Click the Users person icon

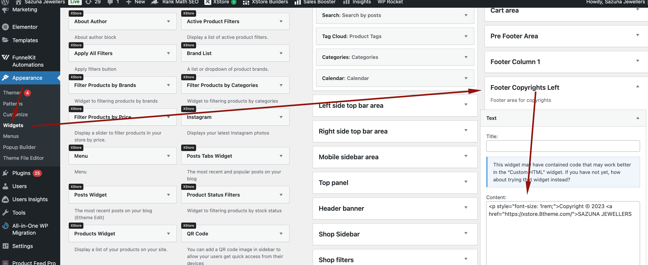5,186
